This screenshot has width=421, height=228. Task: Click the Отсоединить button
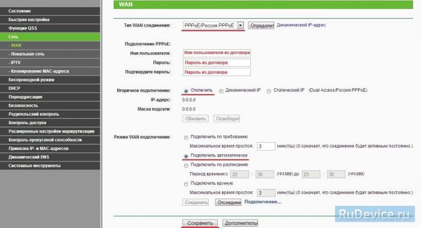click(228, 202)
